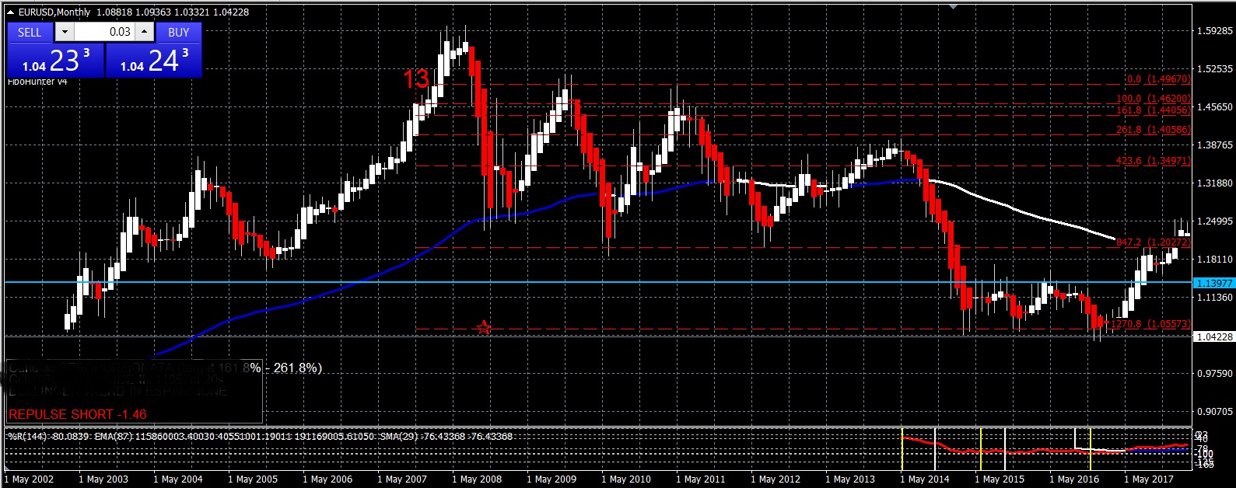Click the 1.04 24 buy price tile
The height and width of the screenshot is (488, 1236).
point(153,60)
